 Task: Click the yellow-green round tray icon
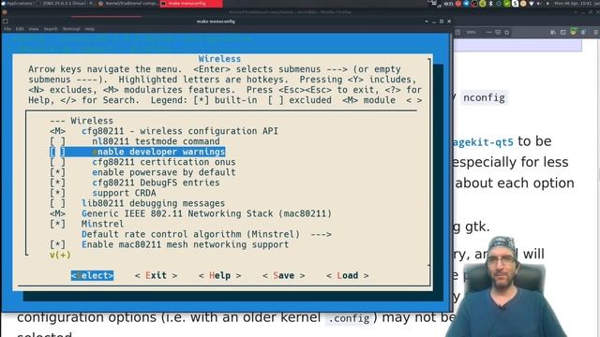483,4
